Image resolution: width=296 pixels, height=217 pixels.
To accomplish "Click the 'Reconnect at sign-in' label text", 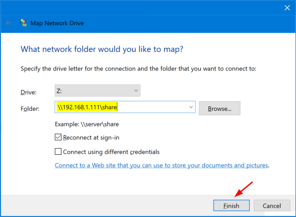I will click(x=91, y=138).
